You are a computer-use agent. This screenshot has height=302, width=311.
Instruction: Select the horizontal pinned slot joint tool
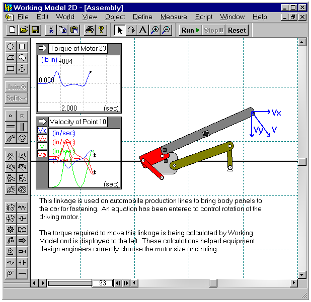(10, 167)
